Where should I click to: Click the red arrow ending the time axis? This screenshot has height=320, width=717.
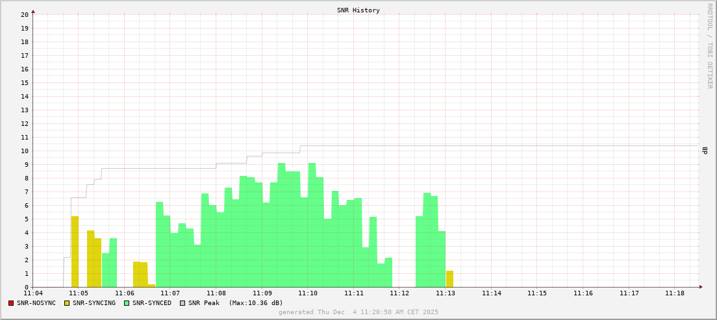tap(701, 287)
